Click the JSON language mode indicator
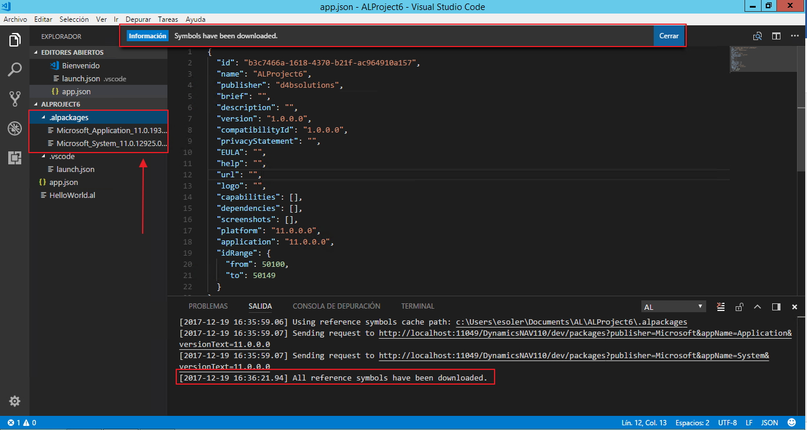The height and width of the screenshot is (430, 807). pos(769,423)
